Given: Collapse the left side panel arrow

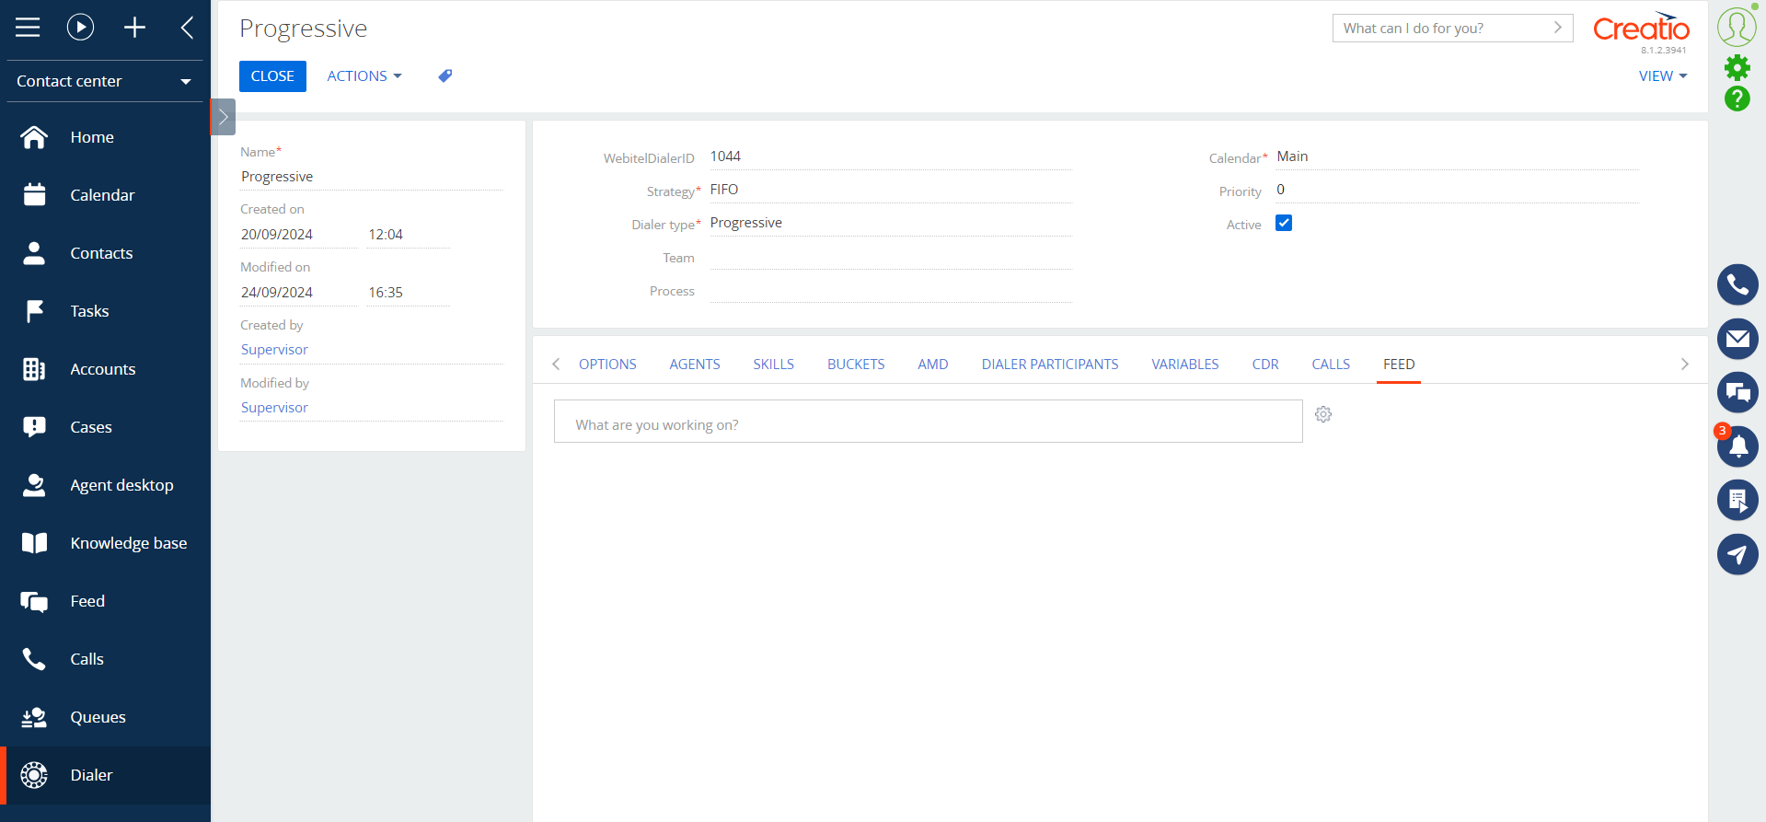Looking at the screenshot, I should [x=187, y=28].
